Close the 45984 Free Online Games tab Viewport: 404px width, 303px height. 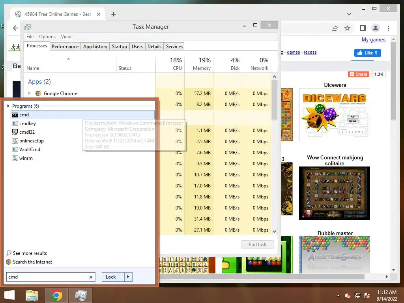(x=99, y=14)
